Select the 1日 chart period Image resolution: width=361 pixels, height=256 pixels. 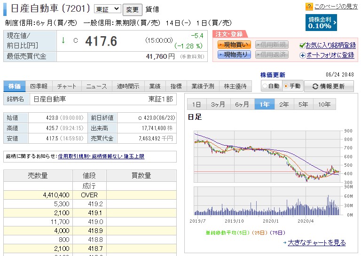(x=197, y=104)
